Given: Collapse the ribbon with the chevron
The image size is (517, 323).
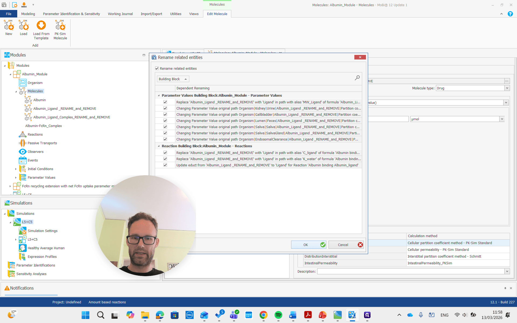Looking at the screenshot, I should click(501, 14).
